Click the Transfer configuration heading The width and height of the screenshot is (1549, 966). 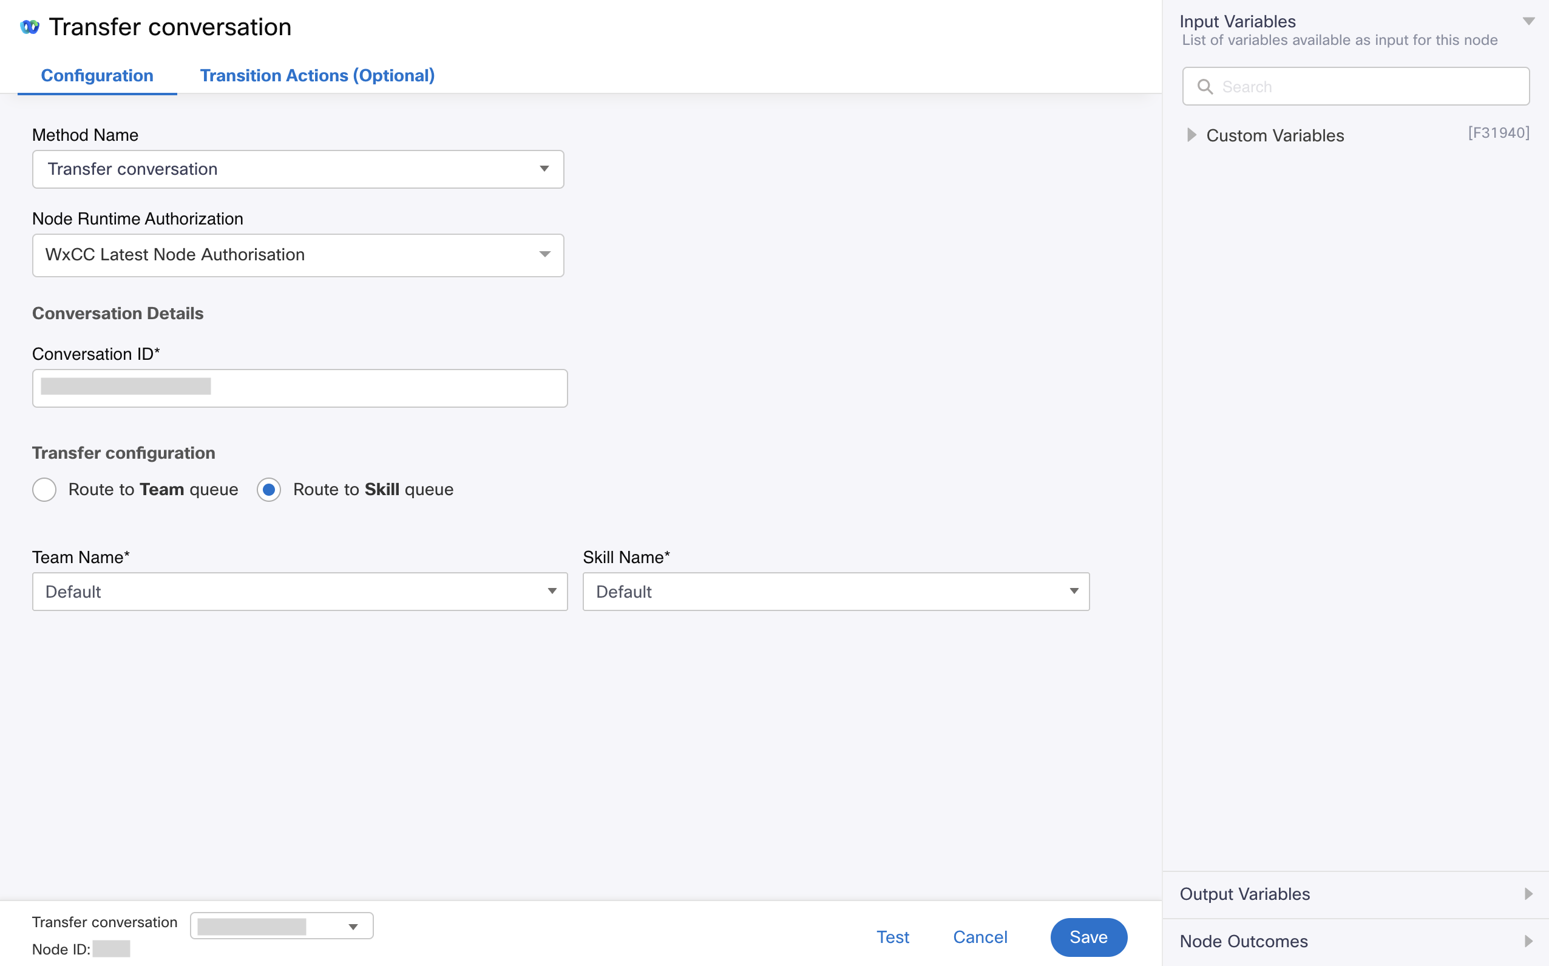(x=123, y=452)
